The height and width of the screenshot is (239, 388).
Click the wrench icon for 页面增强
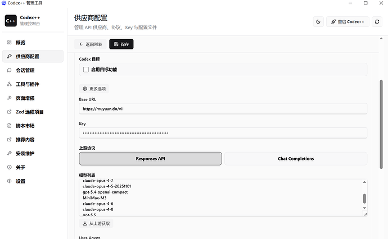coord(10,98)
